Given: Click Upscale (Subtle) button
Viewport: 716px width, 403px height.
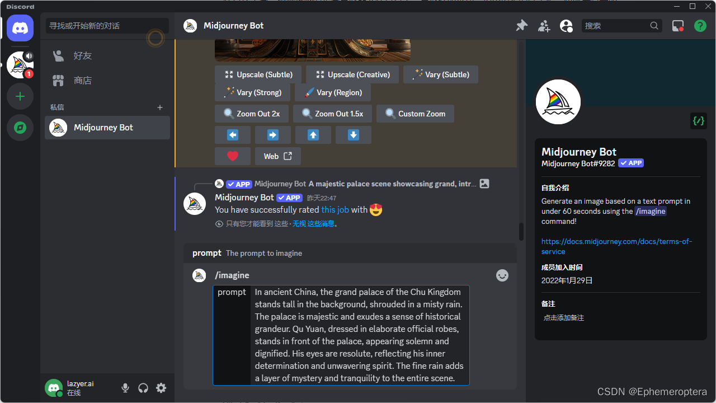Looking at the screenshot, I should coord(258,74).
